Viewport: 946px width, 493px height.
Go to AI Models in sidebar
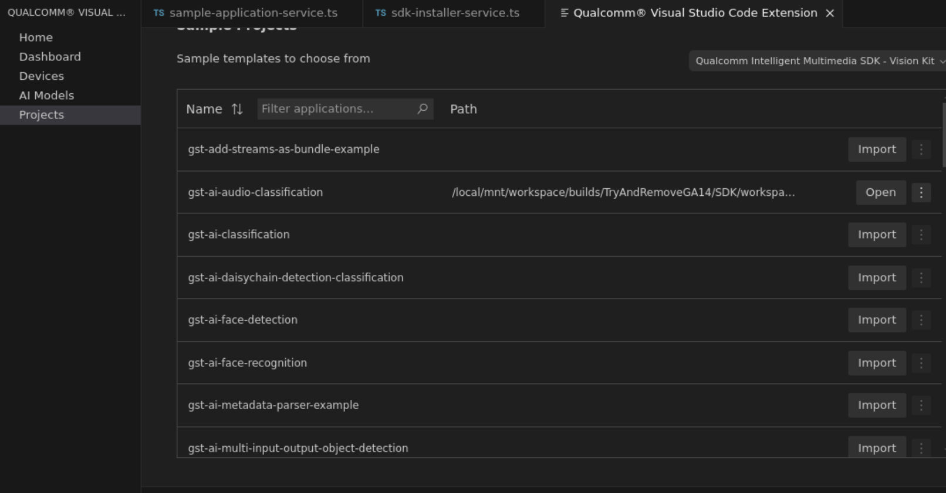pos(46,95)
